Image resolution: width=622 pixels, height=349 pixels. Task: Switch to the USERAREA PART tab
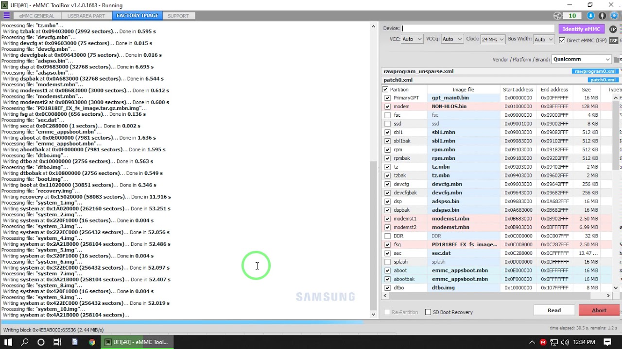86,16
